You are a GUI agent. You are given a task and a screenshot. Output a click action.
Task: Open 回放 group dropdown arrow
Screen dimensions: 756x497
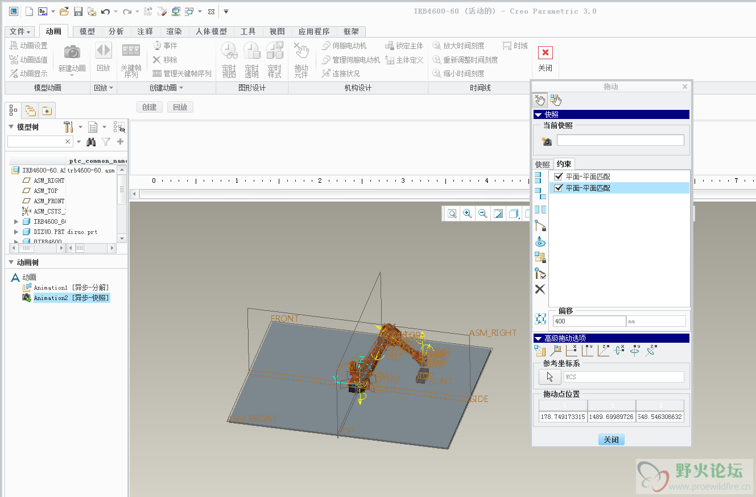[111, 88]
